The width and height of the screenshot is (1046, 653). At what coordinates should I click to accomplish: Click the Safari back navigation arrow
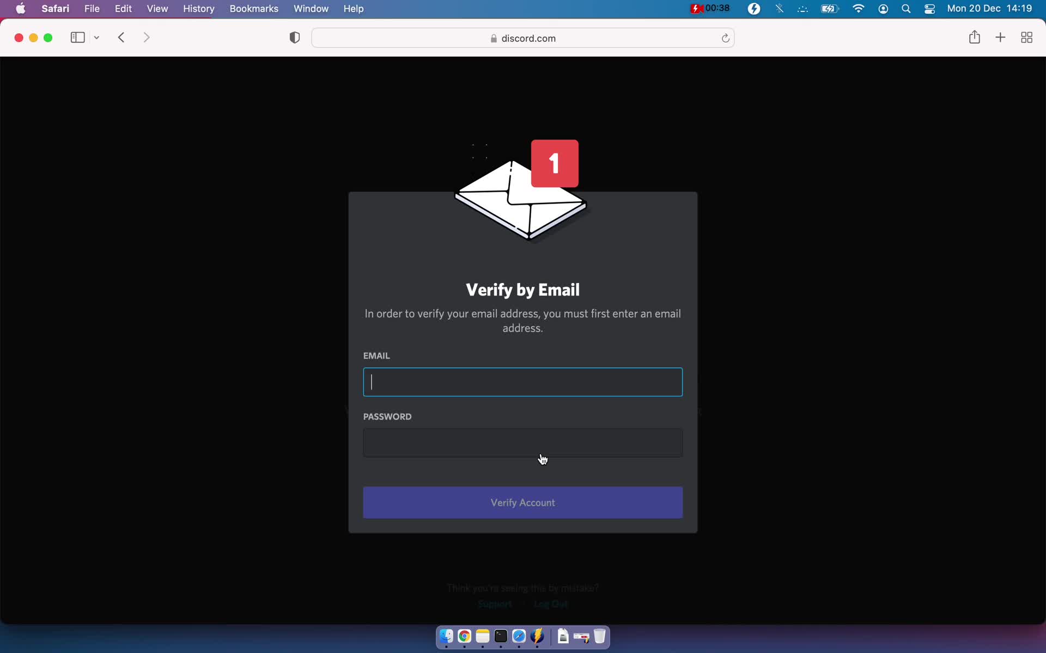coord(121,37)
